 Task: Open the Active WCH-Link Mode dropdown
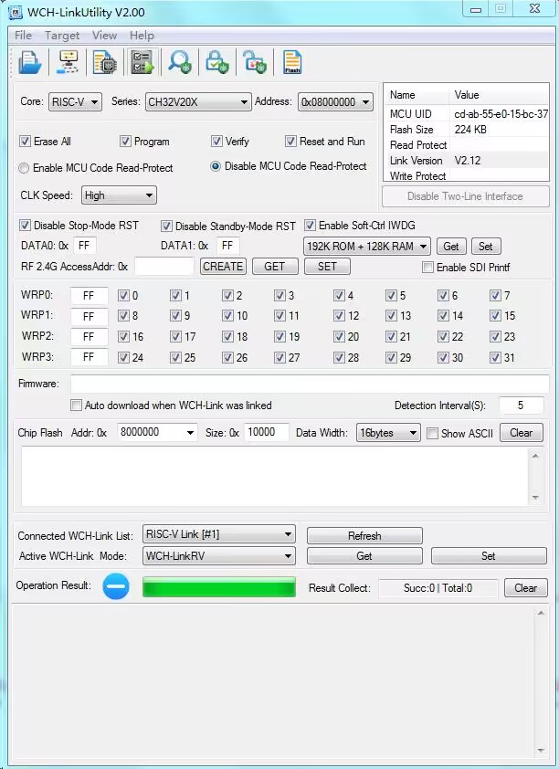click(x=219, y=555)
